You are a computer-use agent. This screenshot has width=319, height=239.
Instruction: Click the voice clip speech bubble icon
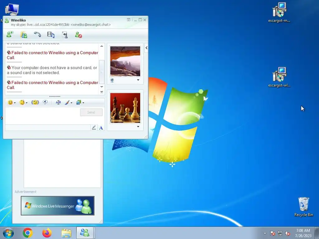[45, 102]
